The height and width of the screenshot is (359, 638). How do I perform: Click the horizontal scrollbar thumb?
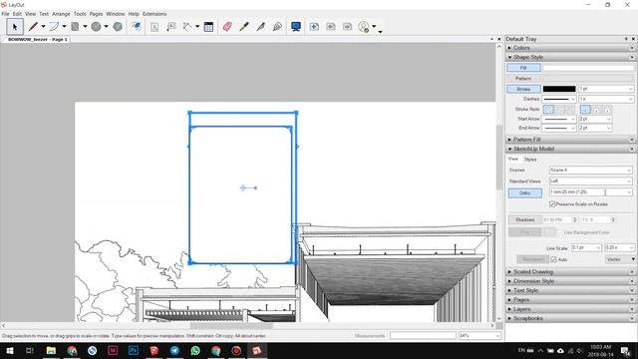pos(231,326)
